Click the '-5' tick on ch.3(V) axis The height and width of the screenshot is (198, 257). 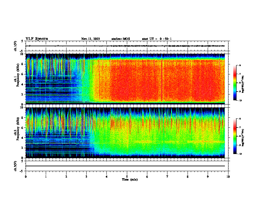[22, 171]
